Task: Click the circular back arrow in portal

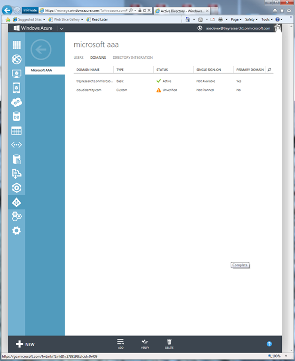Action: click(x=41, y=49)
